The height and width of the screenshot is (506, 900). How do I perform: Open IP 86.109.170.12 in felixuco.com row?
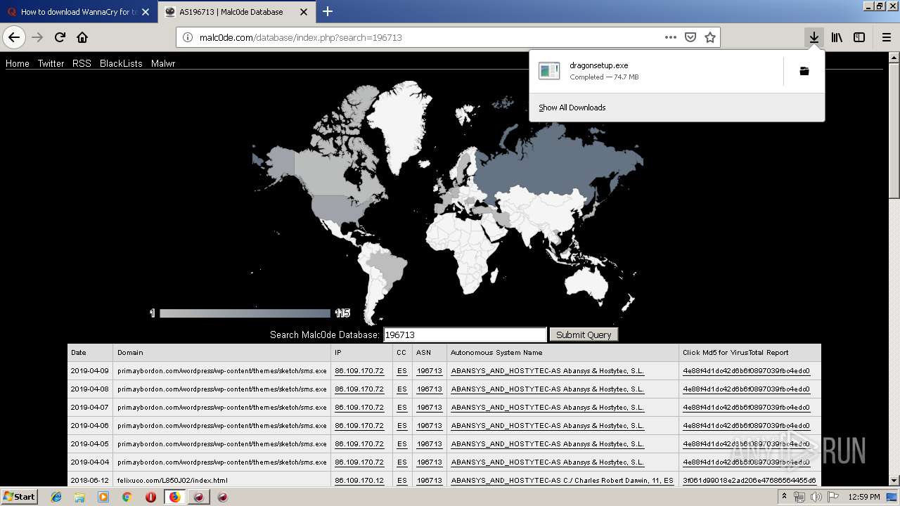pyautogui.click(x=359, y=480)
